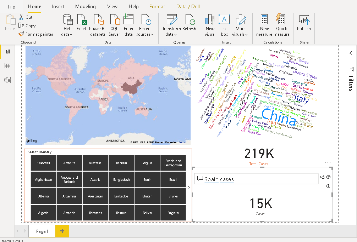Switch to the Page1 tab
This screenshot has width=357, height=242.
pos(42,231)
